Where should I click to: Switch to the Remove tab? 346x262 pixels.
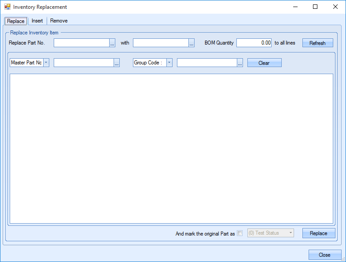click(59, 21)
